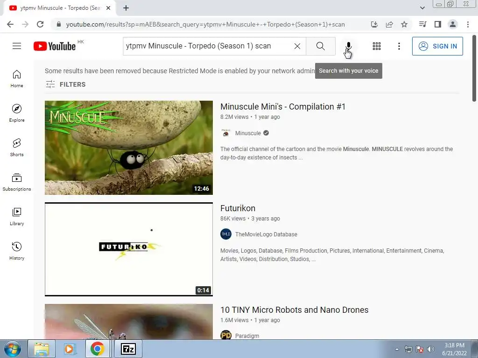Share this page from address bar
The height and width of the screenshot is (358, 478).
[x=389, y=24]
